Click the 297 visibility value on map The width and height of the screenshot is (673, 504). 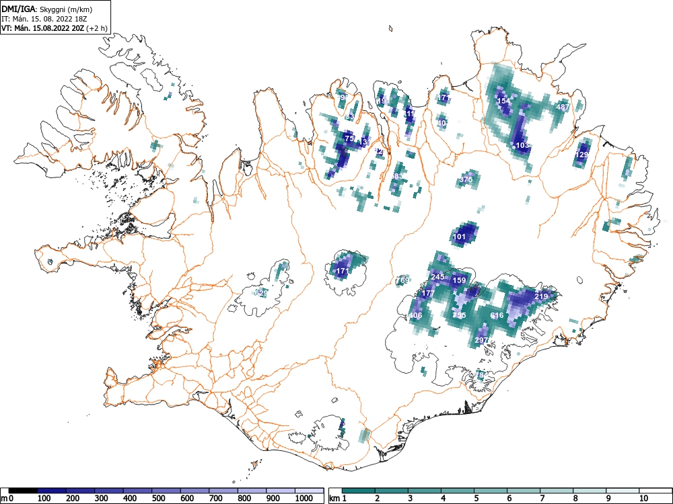coord(482,340)
